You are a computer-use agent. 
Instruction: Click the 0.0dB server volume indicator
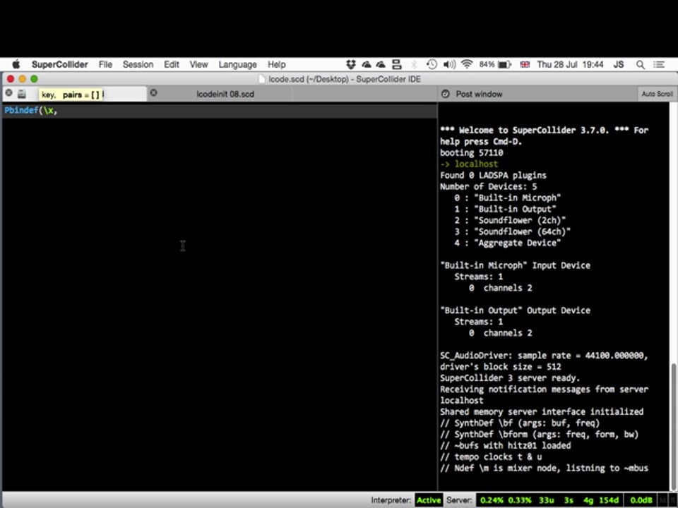pos(641,500)
